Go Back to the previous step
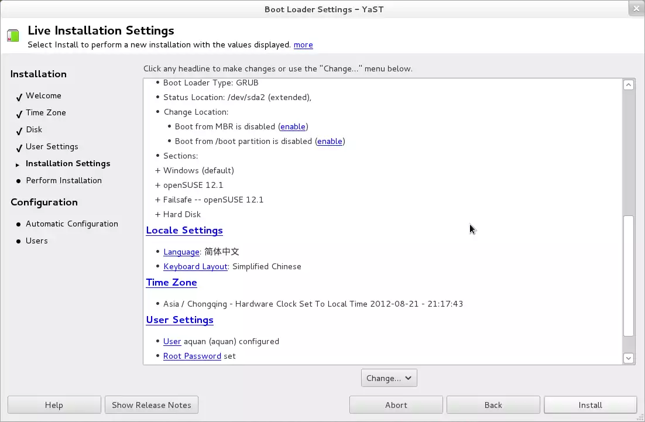The image size is (645, 422). point(493,405)
